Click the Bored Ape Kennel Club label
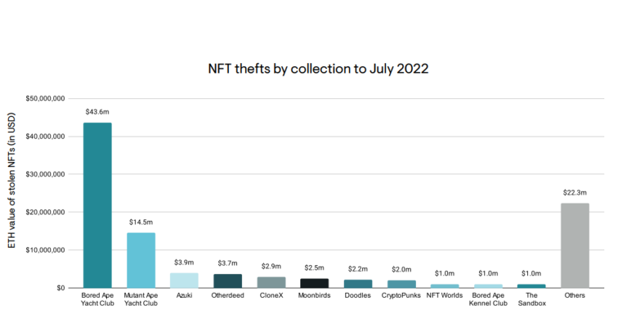 point(488,299)
